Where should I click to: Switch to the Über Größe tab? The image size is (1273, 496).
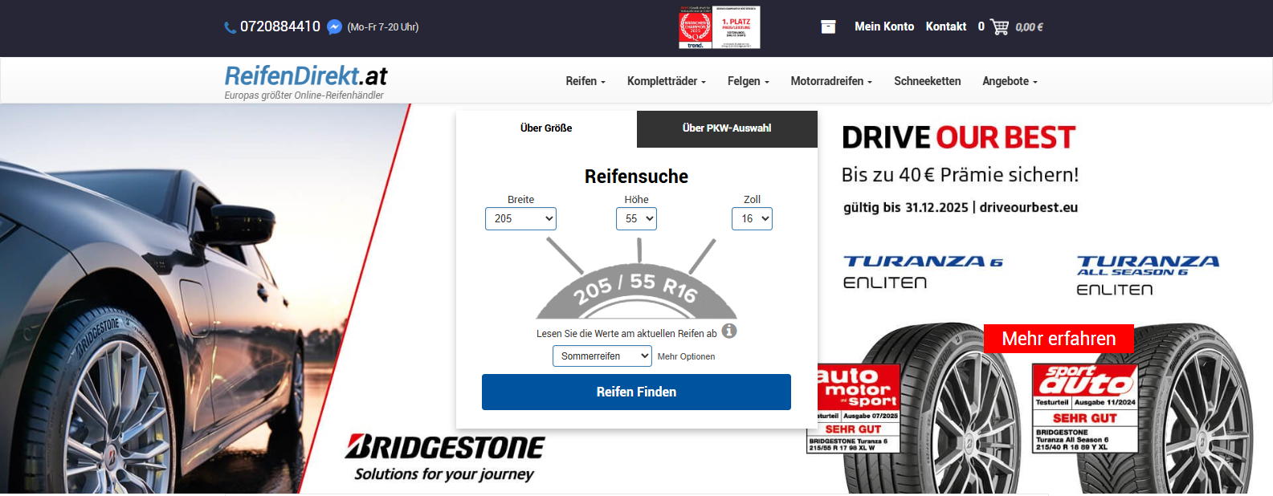546,128
